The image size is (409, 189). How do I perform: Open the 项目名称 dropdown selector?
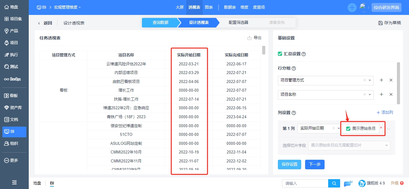tap(326, 94)
